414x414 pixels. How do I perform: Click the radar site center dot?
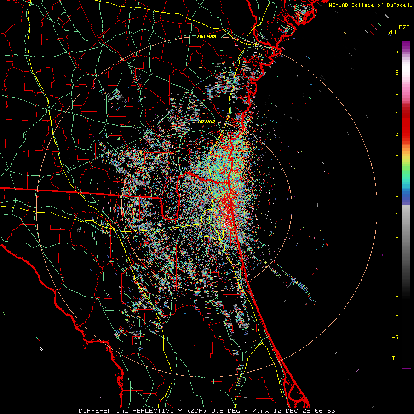(x=207, y=206)
